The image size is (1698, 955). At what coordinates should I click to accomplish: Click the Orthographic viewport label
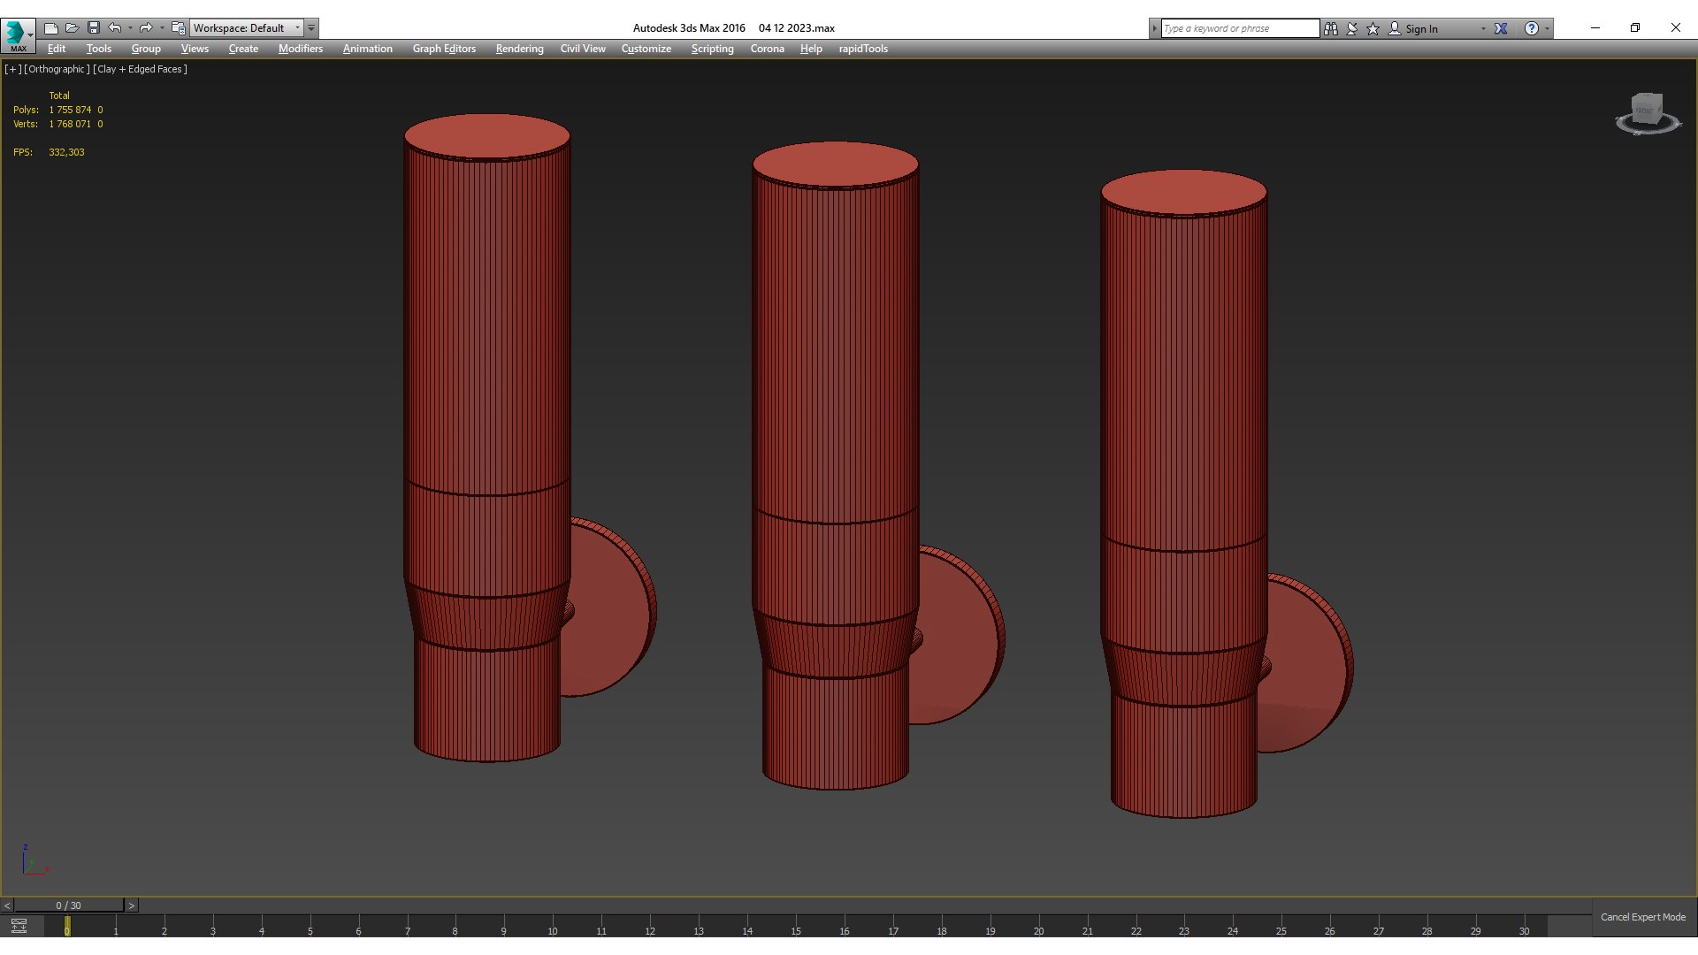click(x=57, y=69)
